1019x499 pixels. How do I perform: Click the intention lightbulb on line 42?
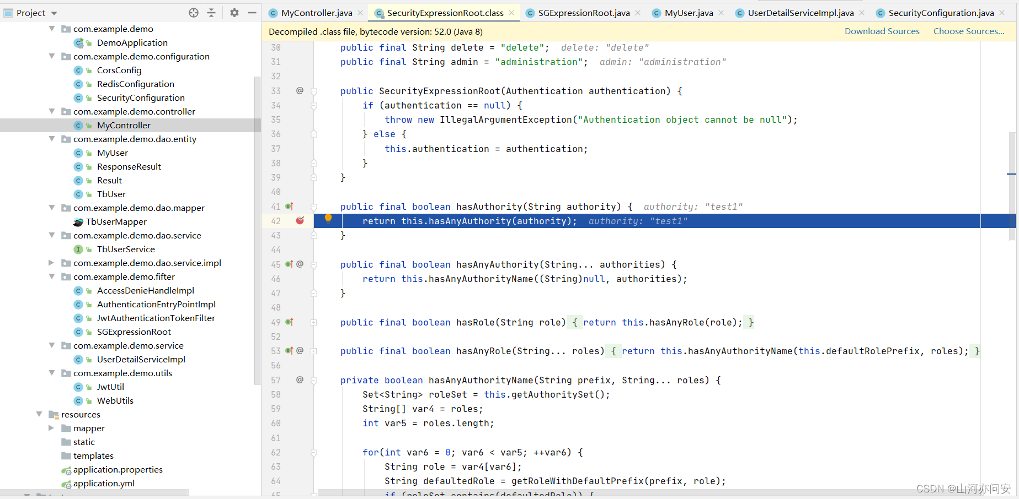[x=328, y=219]
